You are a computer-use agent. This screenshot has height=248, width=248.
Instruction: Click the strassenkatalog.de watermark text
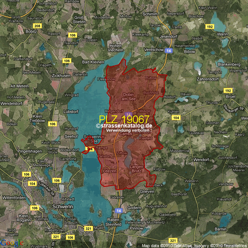click(x=124, y=126)
